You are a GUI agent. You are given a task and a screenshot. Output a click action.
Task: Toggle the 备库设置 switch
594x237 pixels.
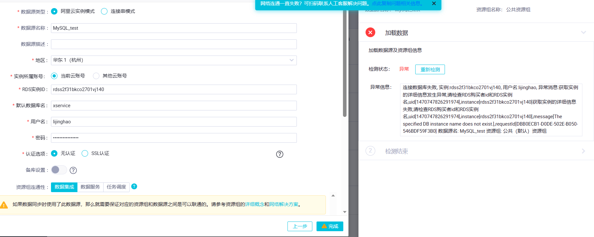pos(59,170)
